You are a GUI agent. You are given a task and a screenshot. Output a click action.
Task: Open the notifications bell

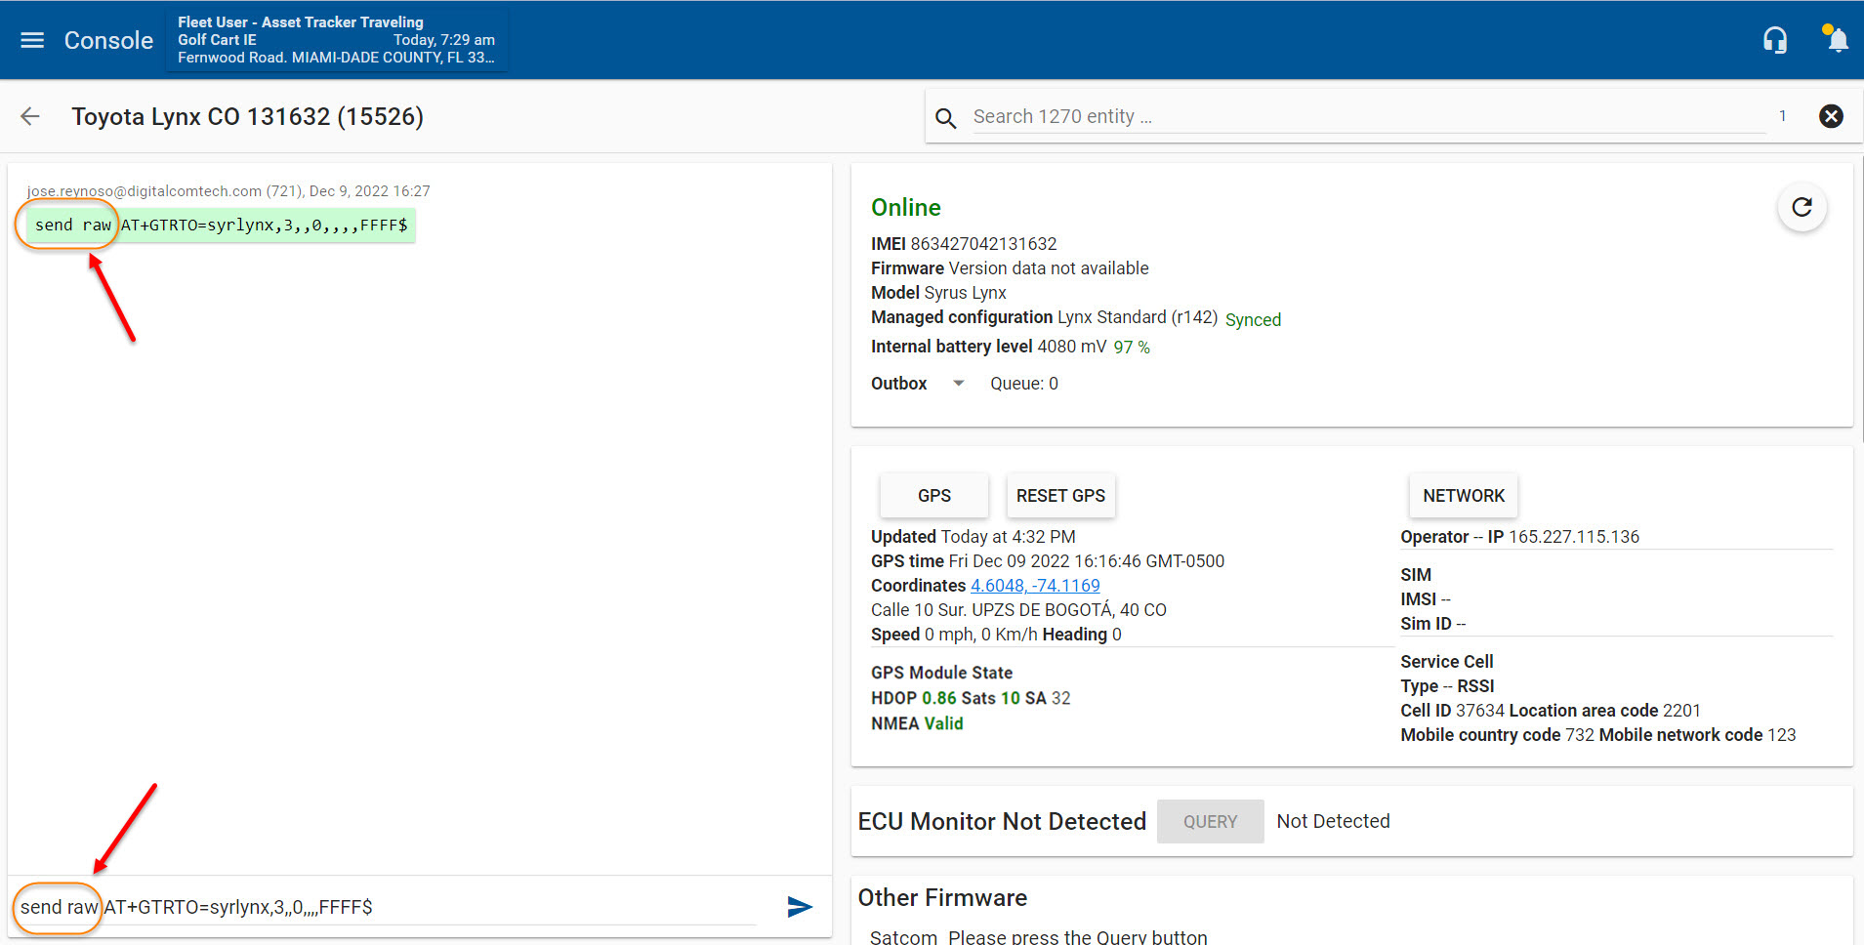(1837, 40)
